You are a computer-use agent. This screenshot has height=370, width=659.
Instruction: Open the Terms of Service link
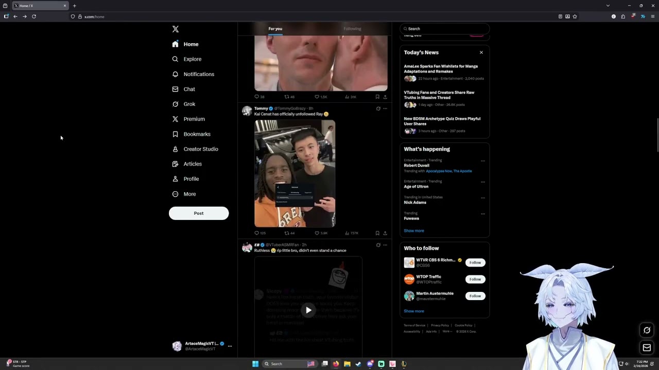[414, 325]
